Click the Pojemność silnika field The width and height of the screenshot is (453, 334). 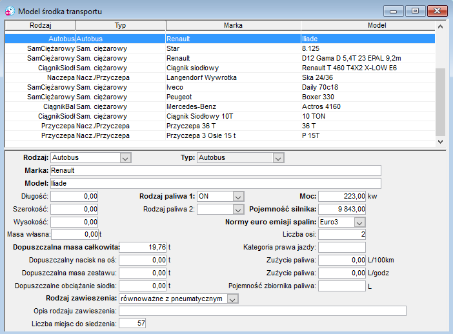(x=342, y=209)
